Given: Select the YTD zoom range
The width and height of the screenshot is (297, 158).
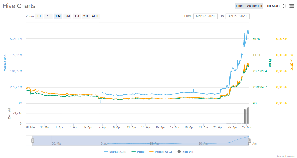Looking at the screenshot, I should click(86, 16).
